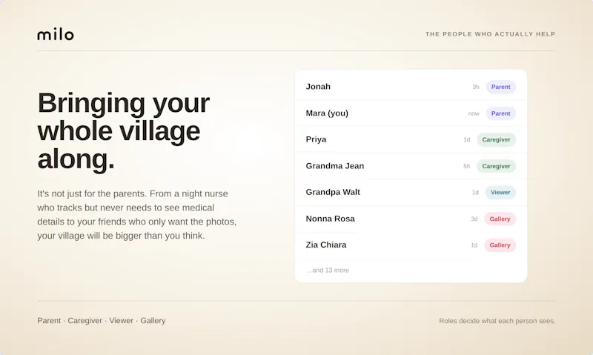Image resolution: width=593 pixels, height=355 pixels.
Task: Select the Priya name in list
Action: pos(317,139)
